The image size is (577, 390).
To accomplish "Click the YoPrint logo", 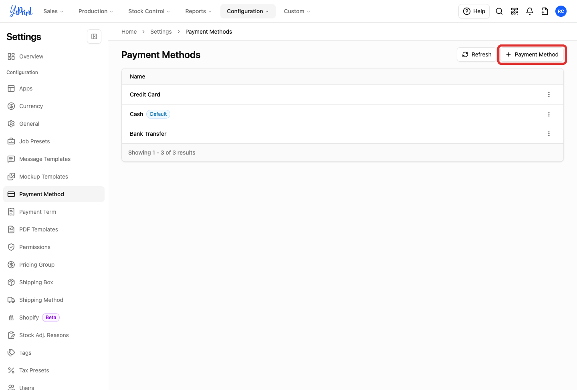I will pos(21,11).
